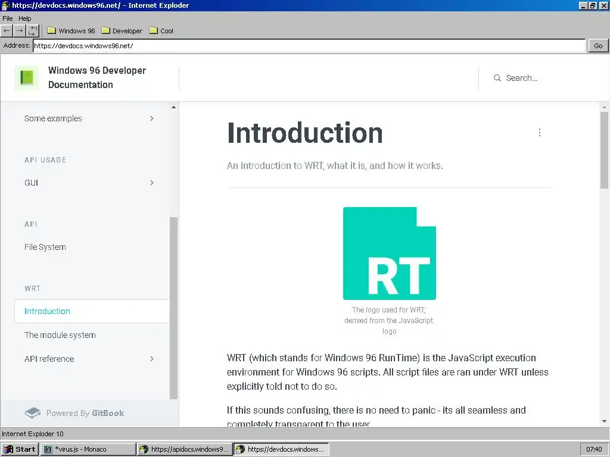Expand the GUI section chevron
This screenshot has height=457, width=610.
pos(152,183)
